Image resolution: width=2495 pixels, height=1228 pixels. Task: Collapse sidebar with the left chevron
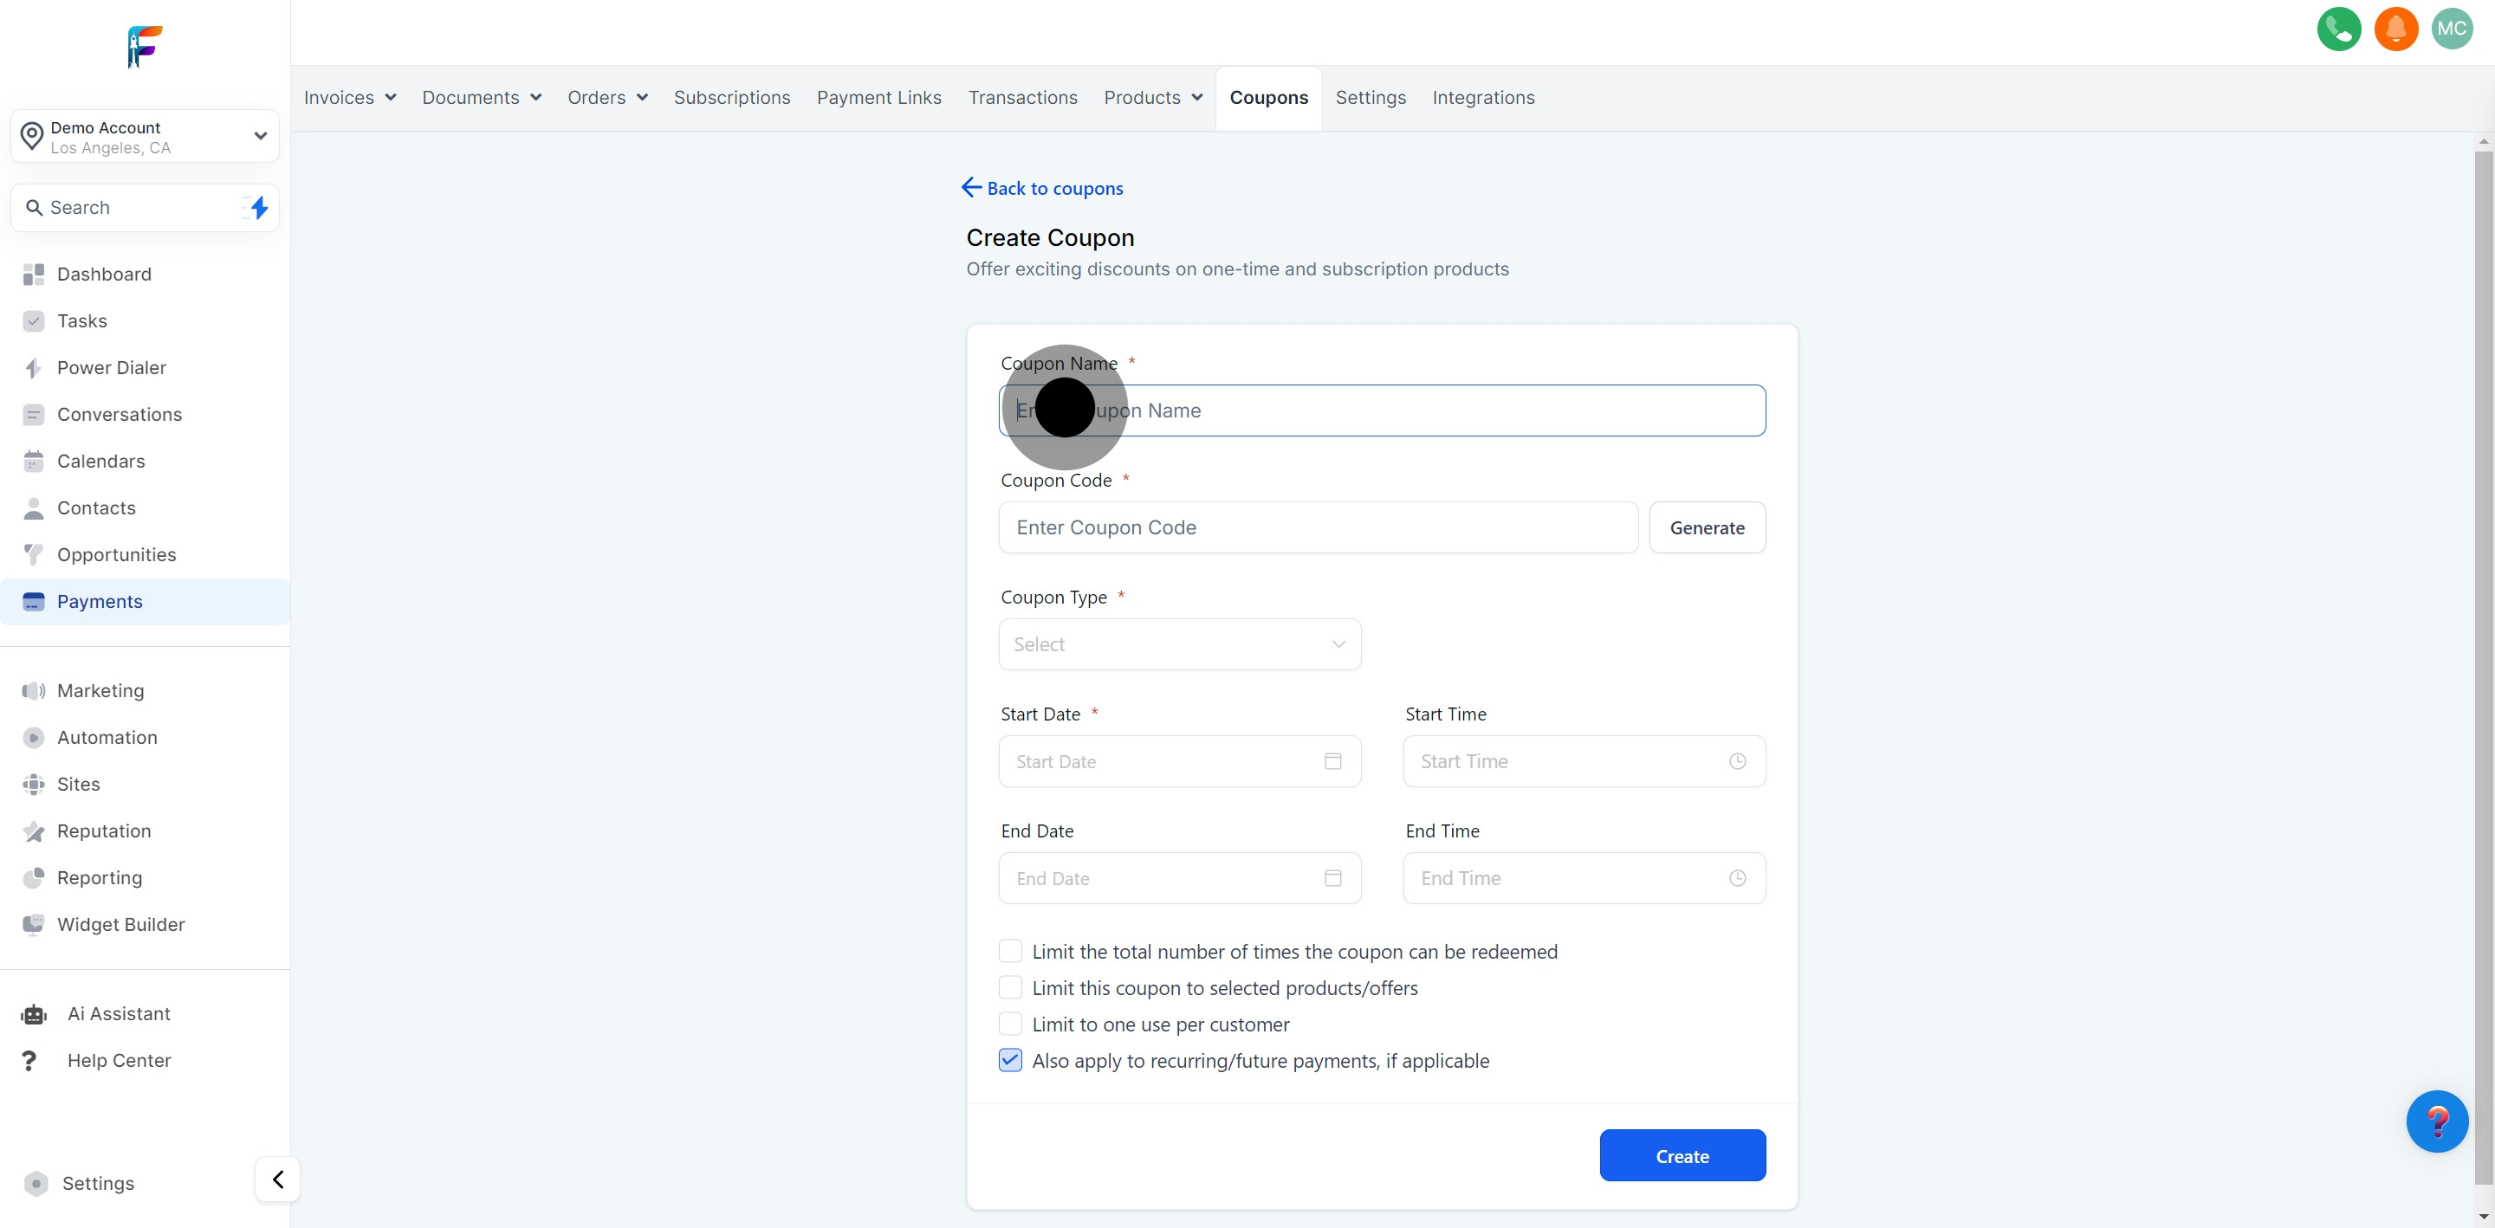[278, 1180]
